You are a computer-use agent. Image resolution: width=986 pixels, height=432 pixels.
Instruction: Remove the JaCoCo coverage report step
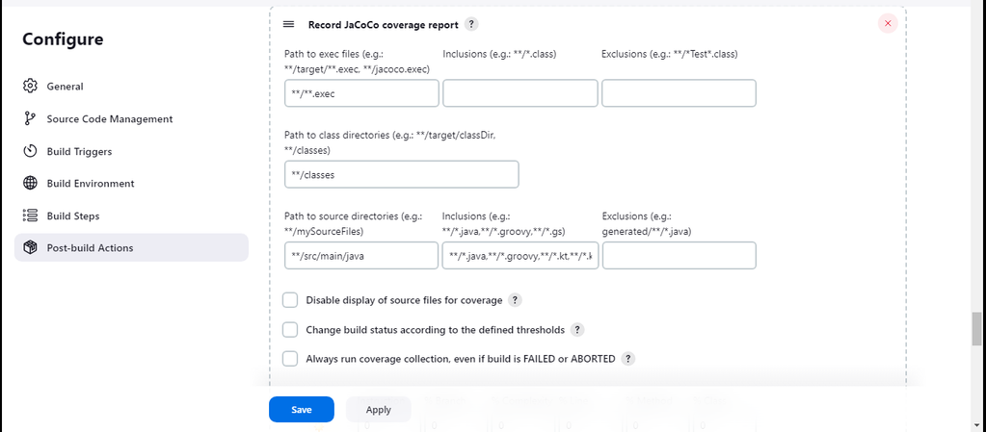[x=887, y=23]
